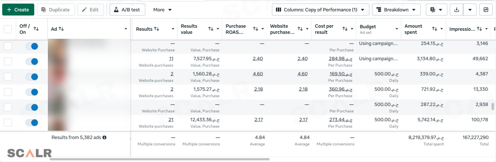
Task: Click the green Create button
Action: [18, 10]
